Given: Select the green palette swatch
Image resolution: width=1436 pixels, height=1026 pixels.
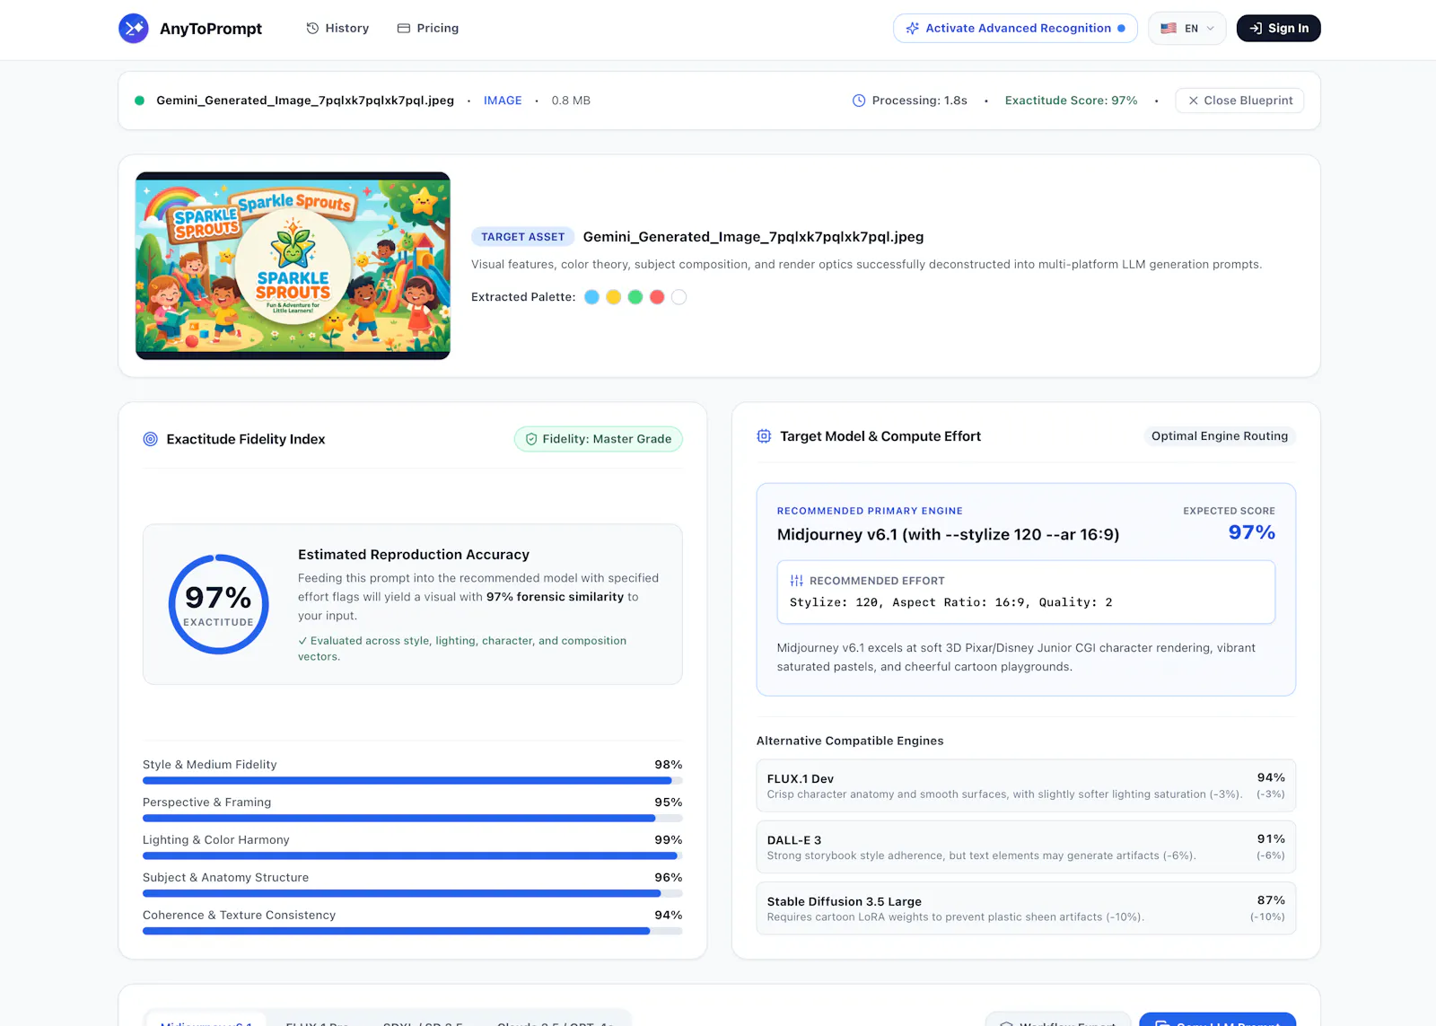Looking at the screenshot, I should (x=635, y=297).
